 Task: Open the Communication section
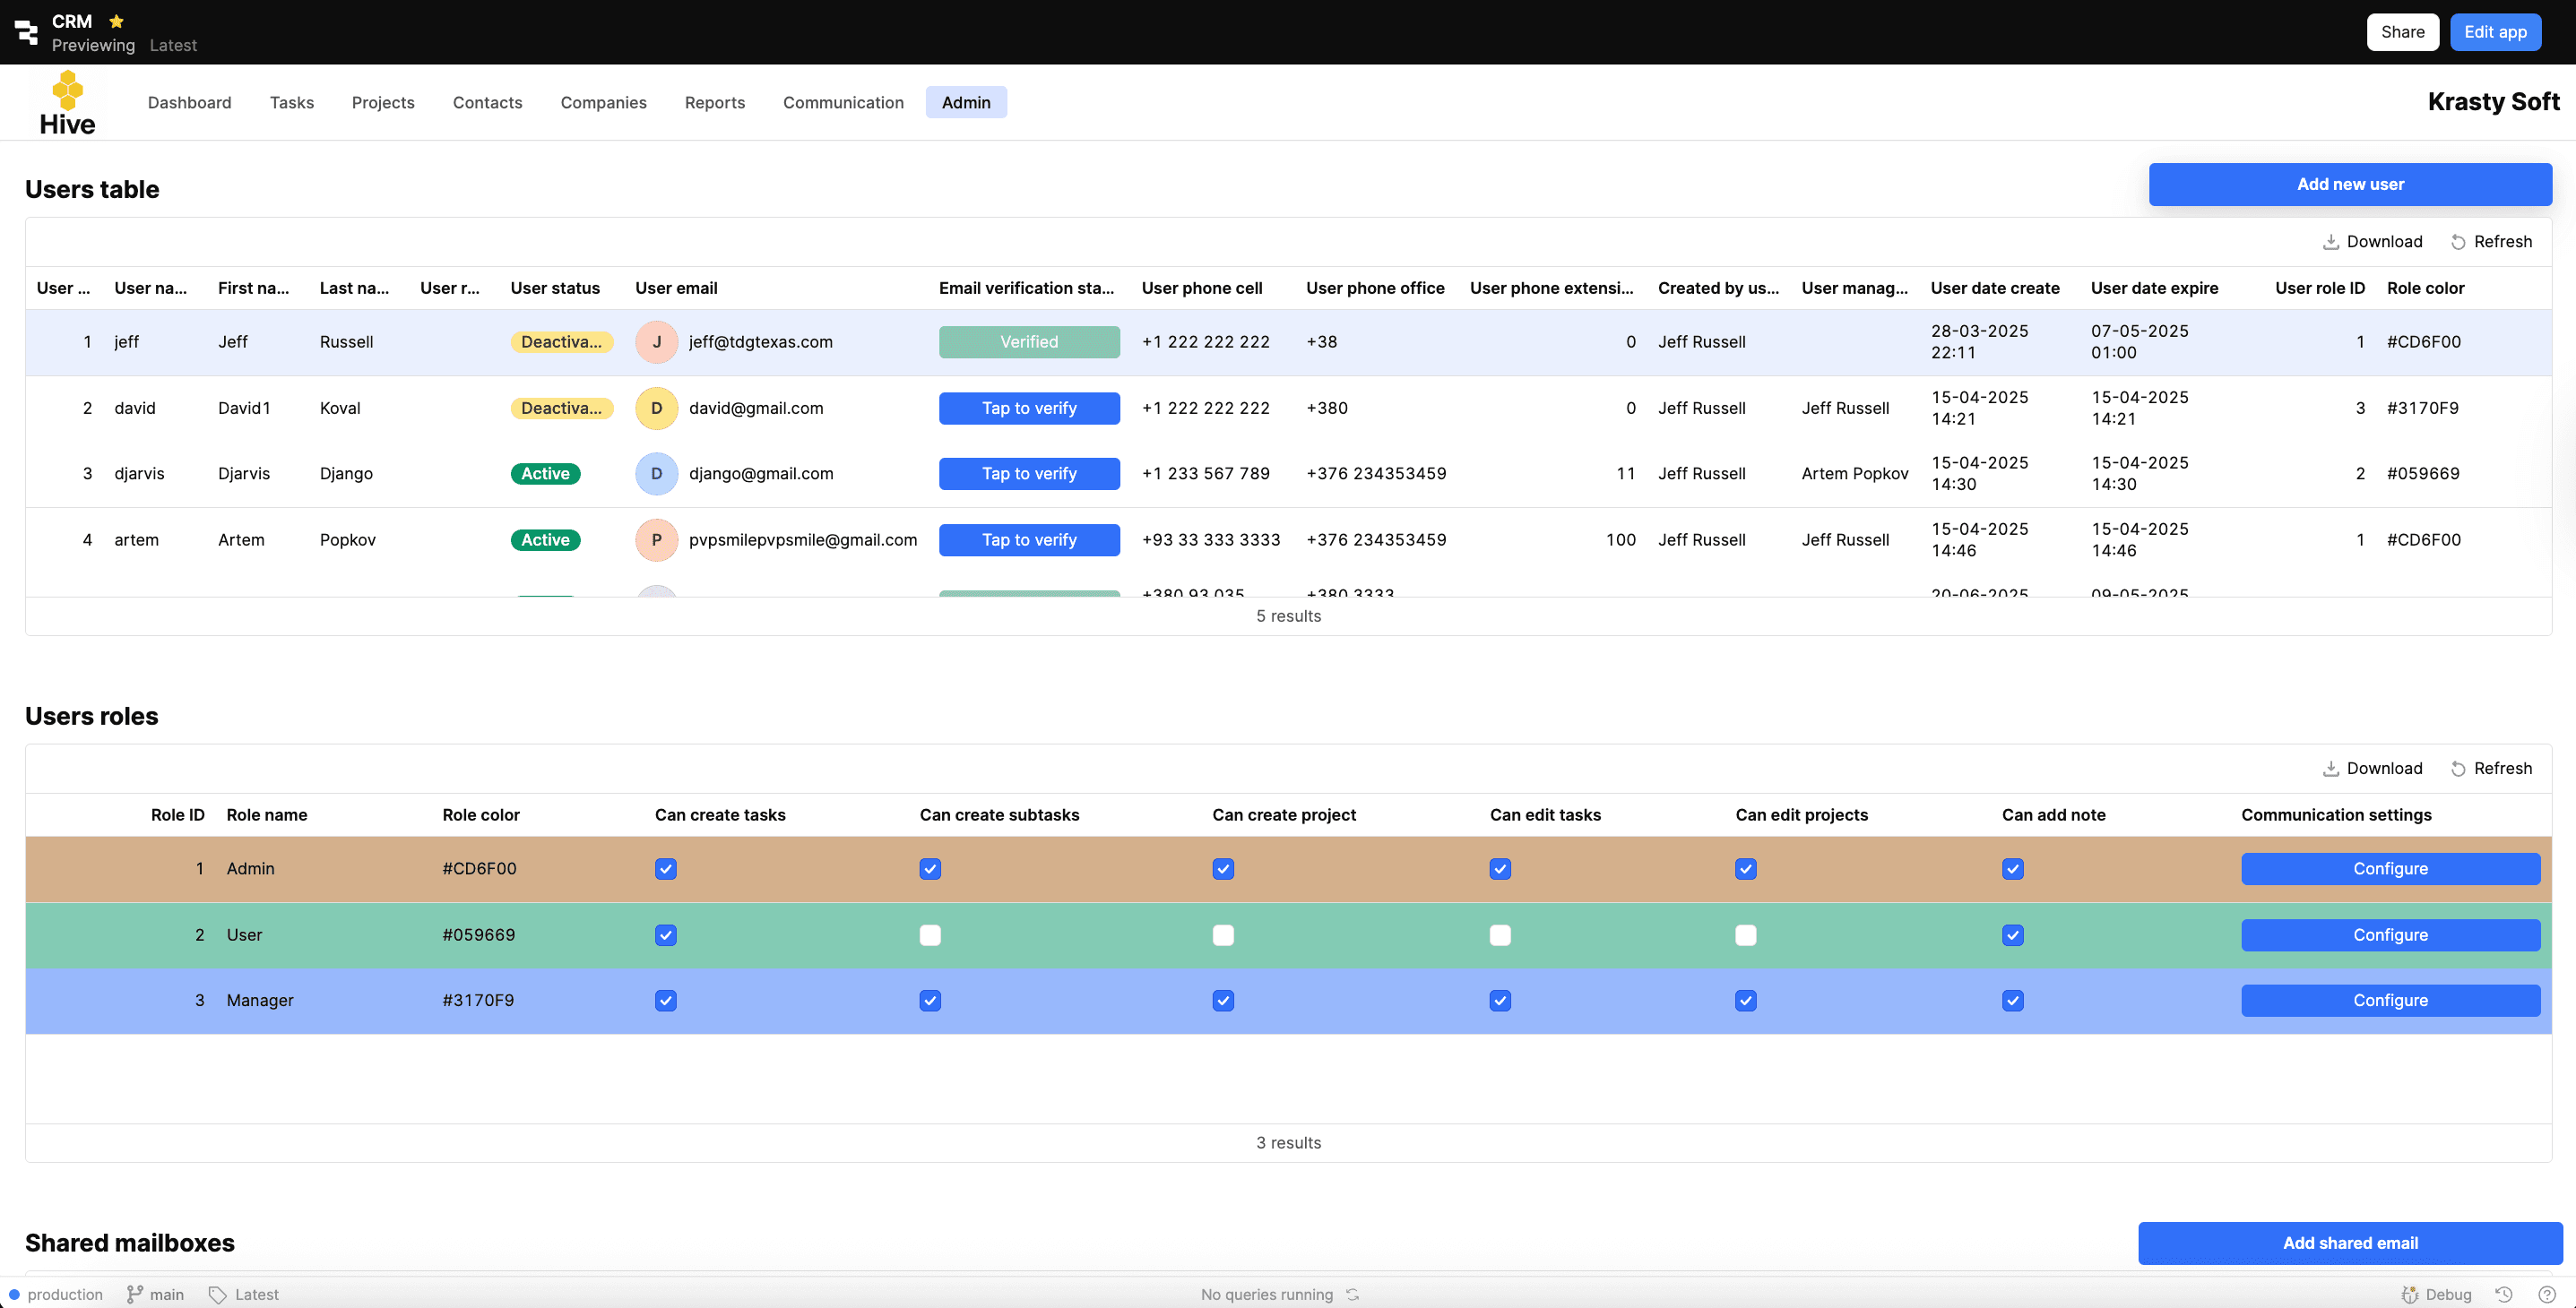click(843, 102)
